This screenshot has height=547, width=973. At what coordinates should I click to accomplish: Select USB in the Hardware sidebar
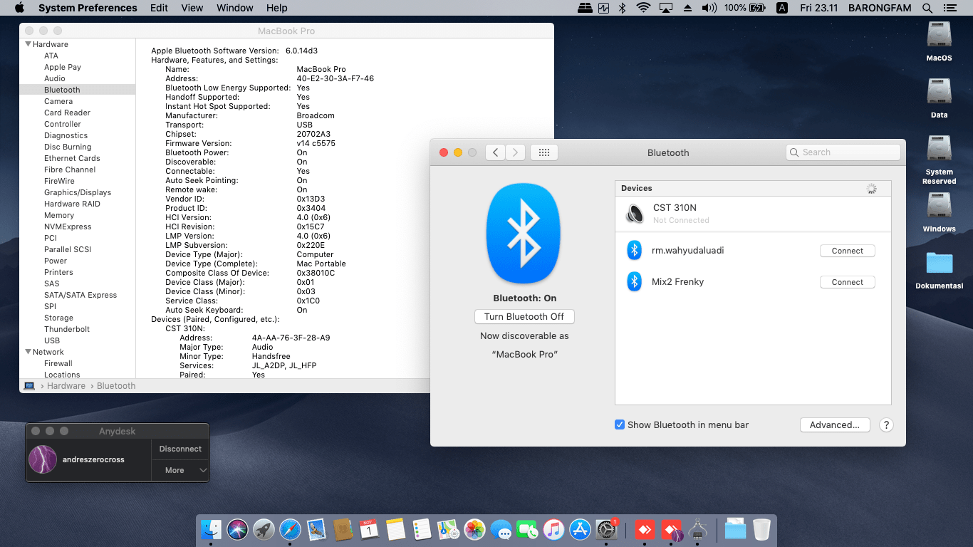coord(52,340)
